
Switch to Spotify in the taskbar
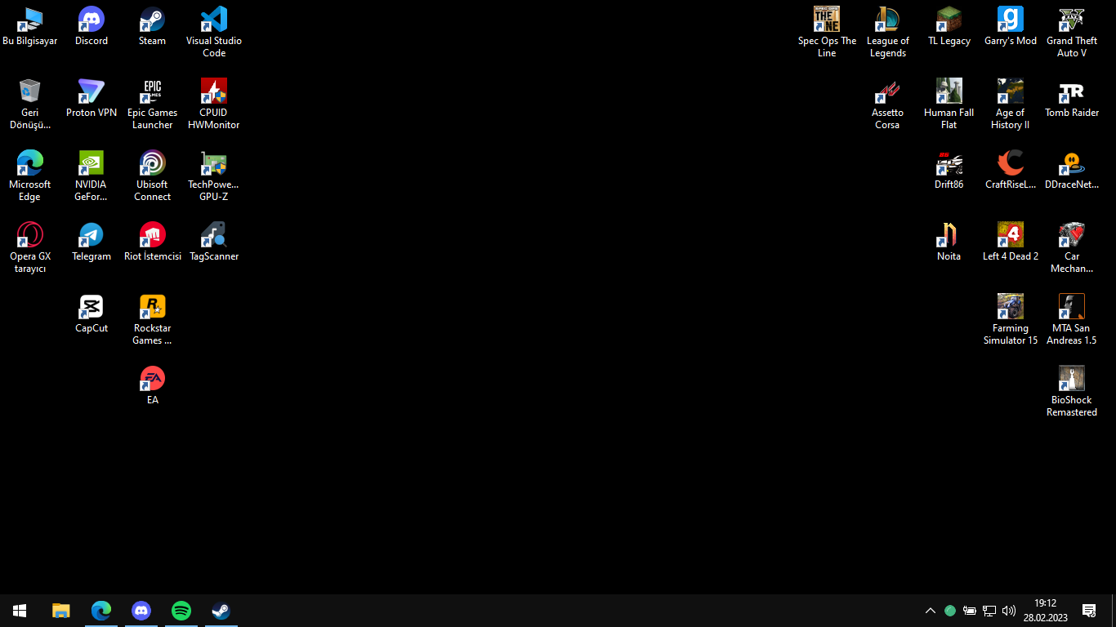181,611
